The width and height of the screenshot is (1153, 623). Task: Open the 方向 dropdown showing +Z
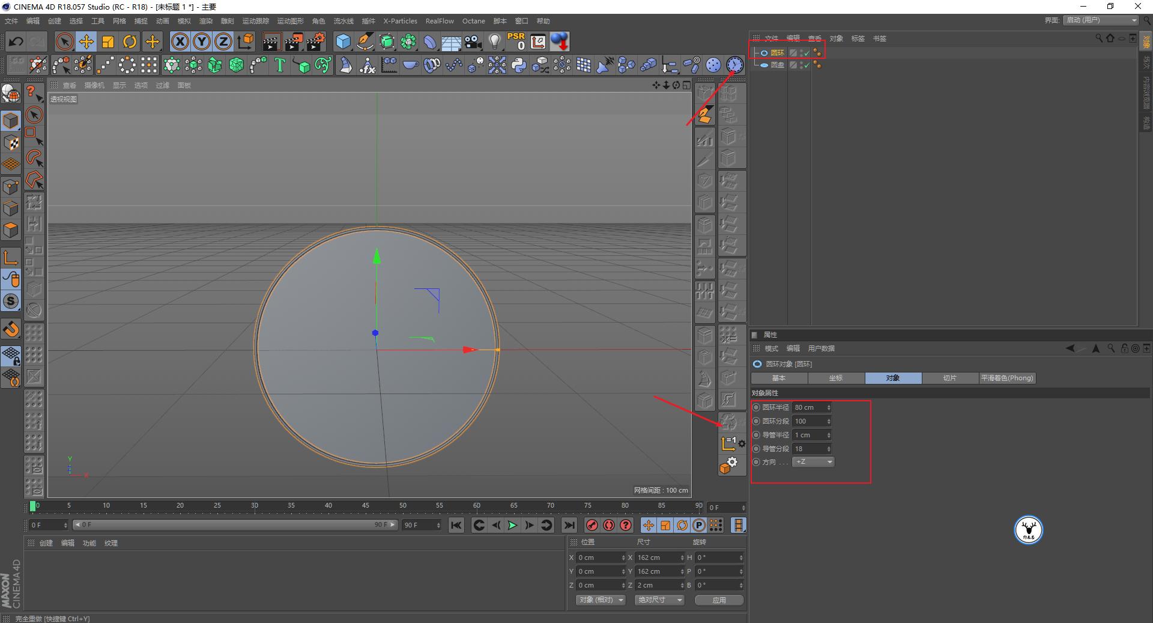[813, 461]
